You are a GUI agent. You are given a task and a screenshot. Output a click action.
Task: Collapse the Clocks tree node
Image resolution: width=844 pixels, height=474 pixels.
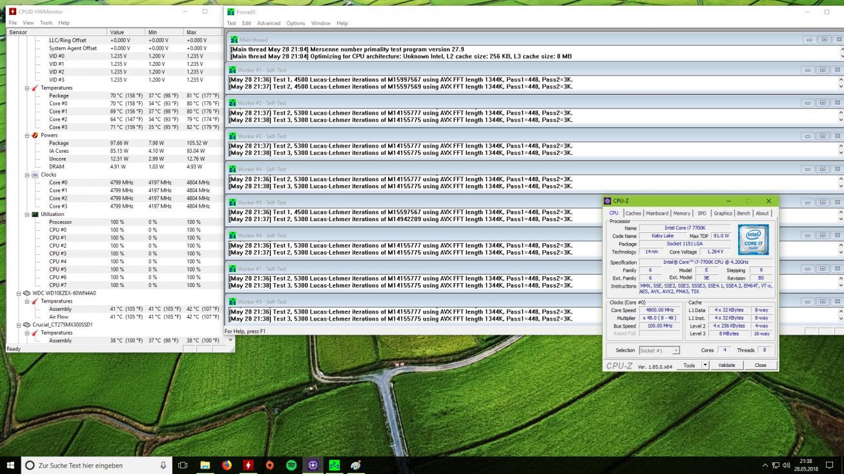27,175
